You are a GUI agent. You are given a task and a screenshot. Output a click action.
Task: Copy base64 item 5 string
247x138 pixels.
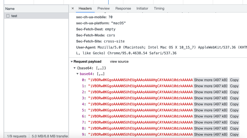234,110
